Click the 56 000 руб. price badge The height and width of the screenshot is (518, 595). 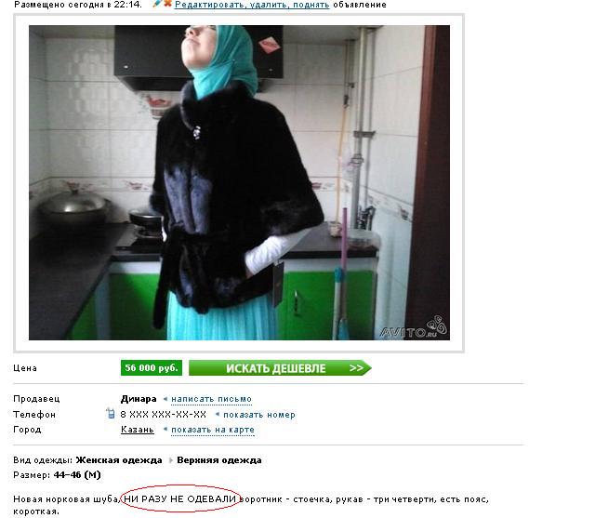pyautogui.click(x=152, y=368)
